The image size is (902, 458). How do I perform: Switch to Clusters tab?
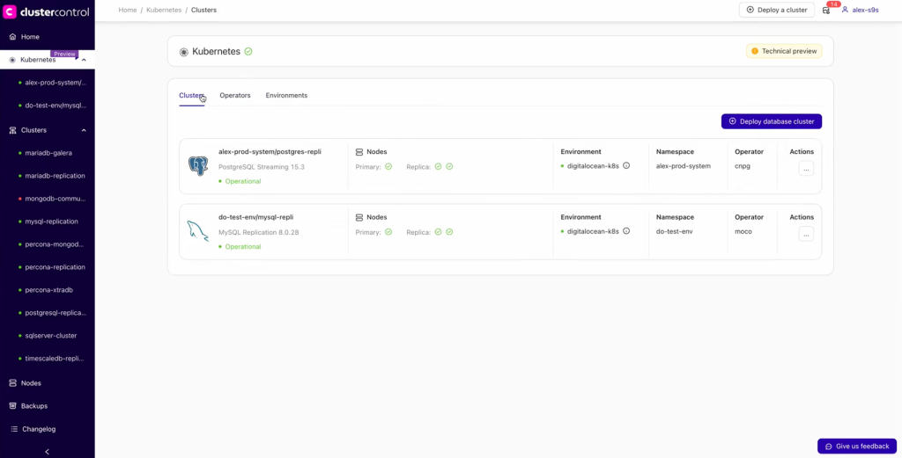pyautogui.click(x=191, y=95)
